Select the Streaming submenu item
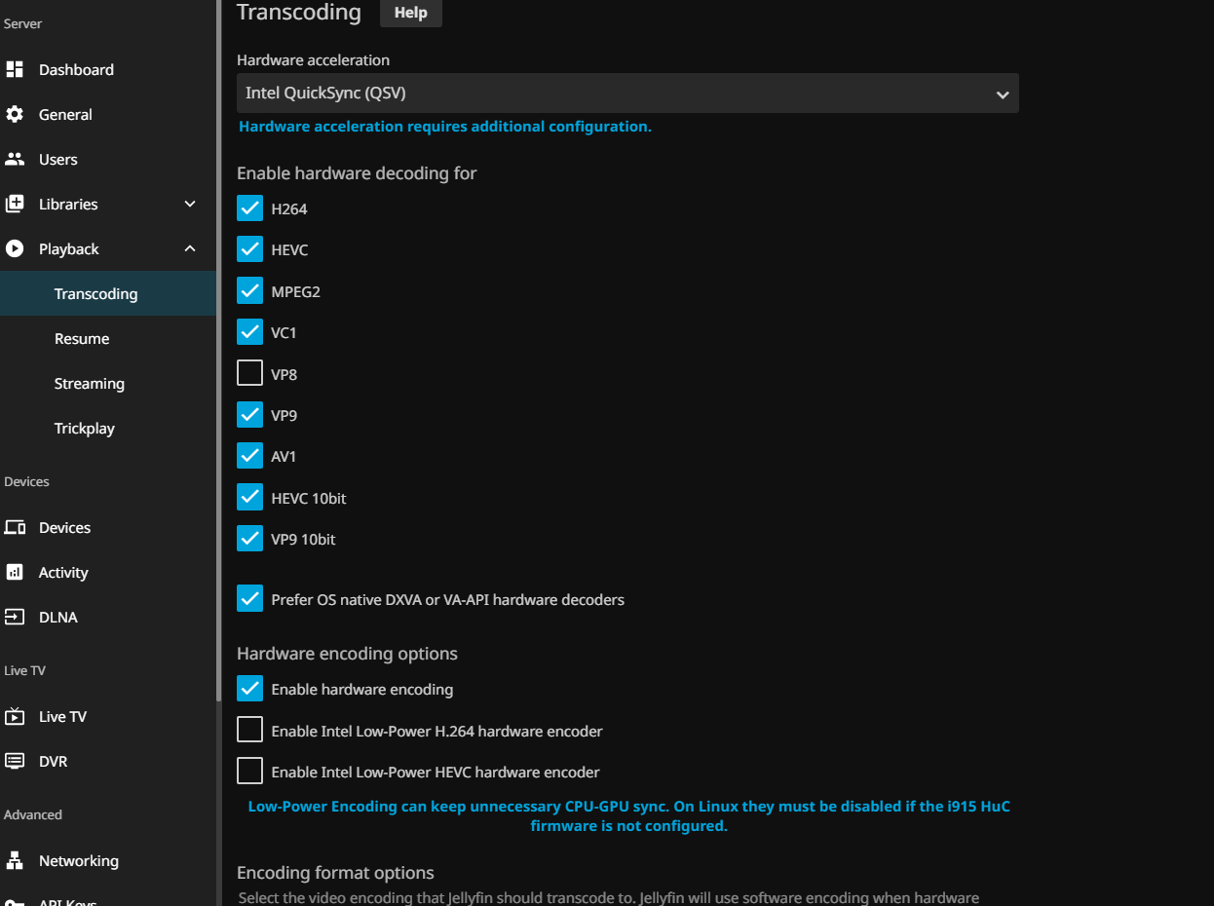 point(90,383)
